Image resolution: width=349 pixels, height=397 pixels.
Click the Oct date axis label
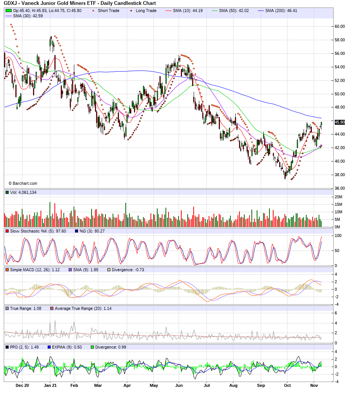[287, 386]
